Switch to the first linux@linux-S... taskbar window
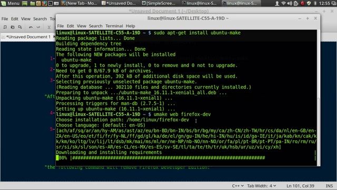 (x=199, y=3)
